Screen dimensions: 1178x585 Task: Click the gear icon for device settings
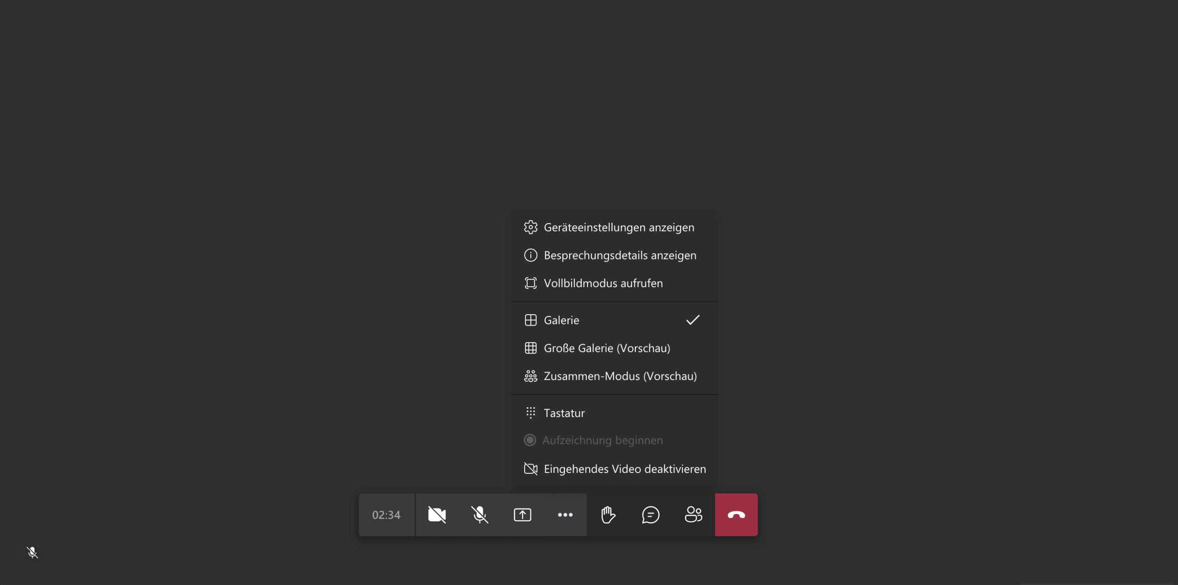click(x=531, y=227)
